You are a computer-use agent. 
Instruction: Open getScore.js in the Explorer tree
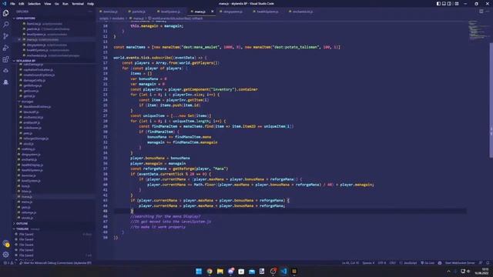31,91
